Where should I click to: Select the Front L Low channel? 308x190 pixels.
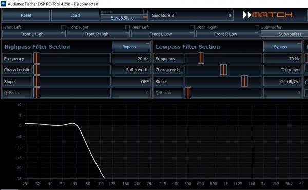163,34
